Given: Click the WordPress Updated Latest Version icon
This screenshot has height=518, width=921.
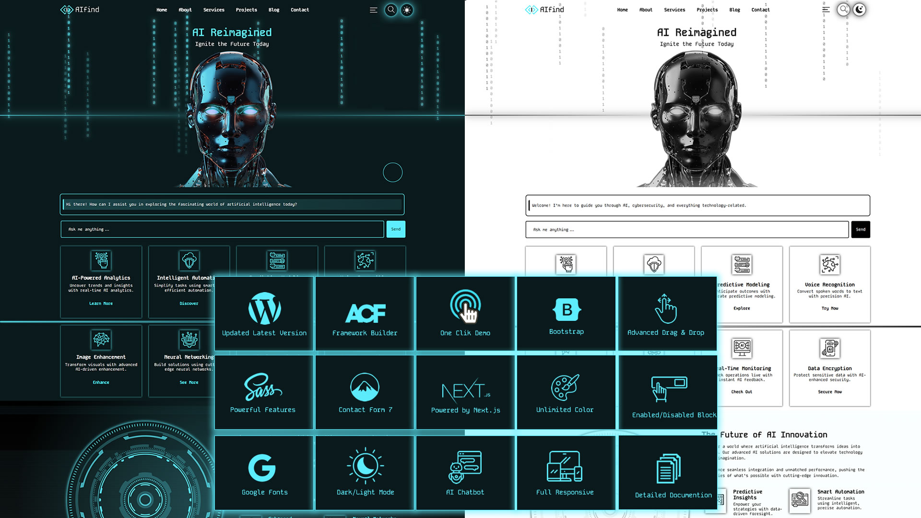Looking at the screenshot, I should 264,308.
